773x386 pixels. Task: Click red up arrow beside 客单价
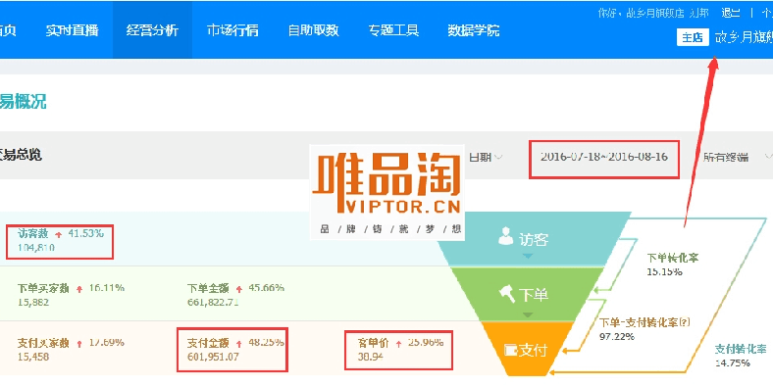point(399,343)
